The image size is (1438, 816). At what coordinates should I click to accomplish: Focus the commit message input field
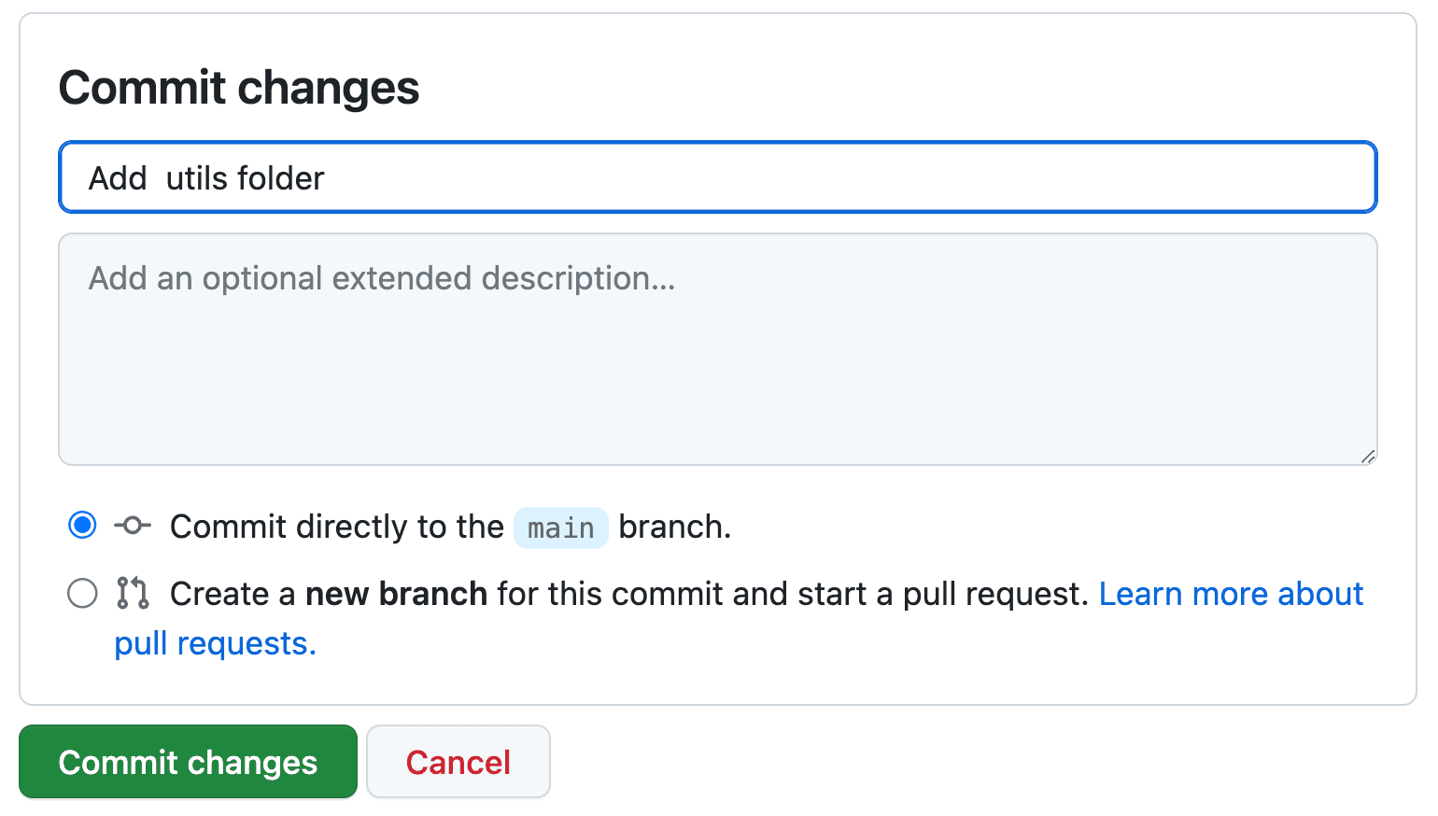[717, 177]
